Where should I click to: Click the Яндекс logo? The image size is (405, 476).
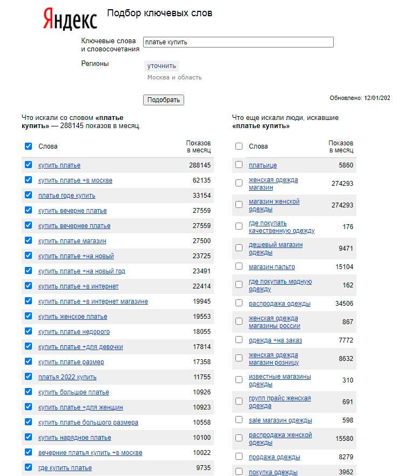(70, 19)
